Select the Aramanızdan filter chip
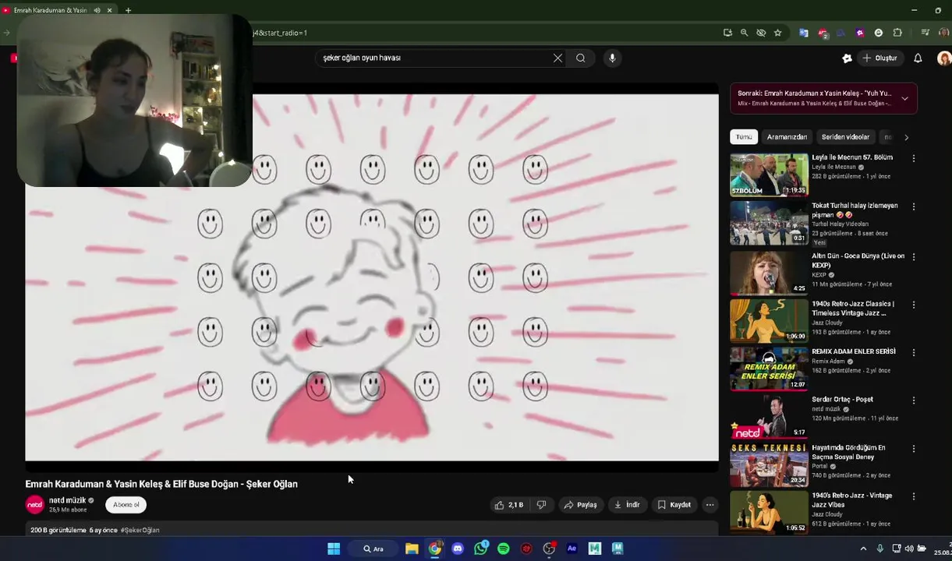The height and width of the screenshot is (561, 952). (787, 137)
